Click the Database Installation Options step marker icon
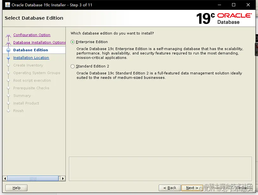The height and width of the screenshot is (195, 258). (x=9, y=43)
